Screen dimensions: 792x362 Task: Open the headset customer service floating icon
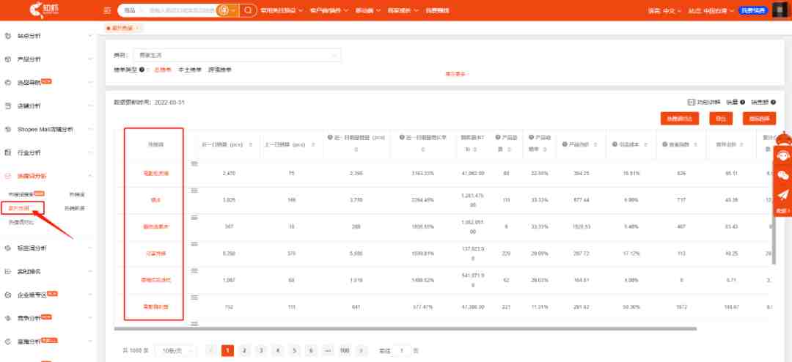click(782, 155)
